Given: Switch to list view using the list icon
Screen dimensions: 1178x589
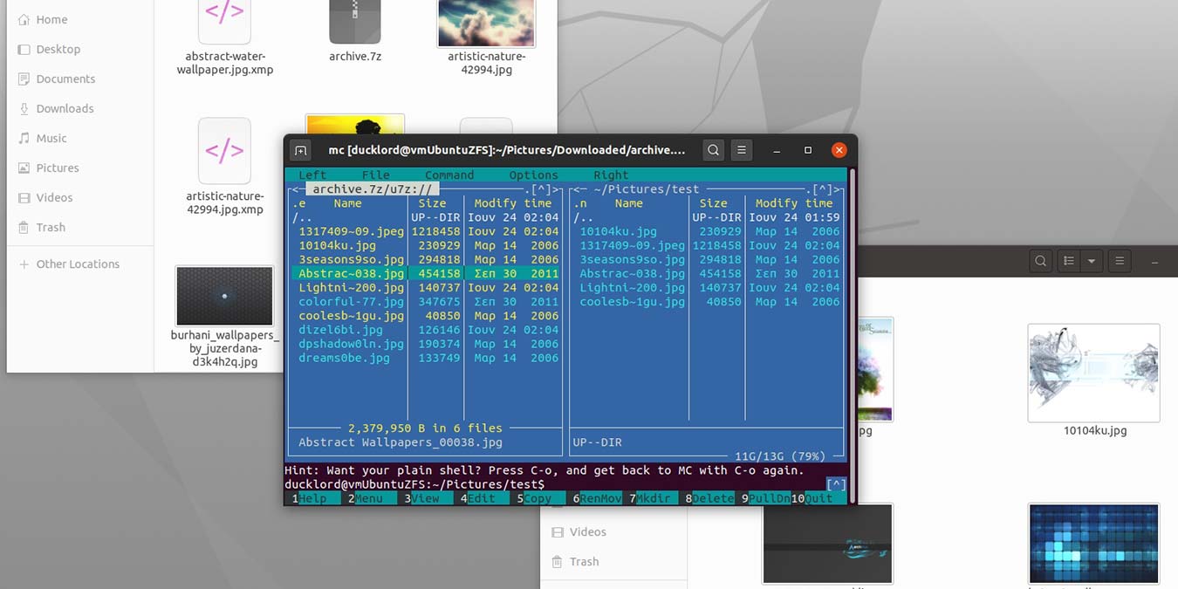Looking at the screenshot, I should pos(1068,260).
